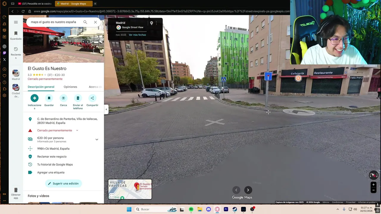The width and height of the screenshot is (381, 214).
Task: Collapse the side panel arrow
Action: coord(106,109)
